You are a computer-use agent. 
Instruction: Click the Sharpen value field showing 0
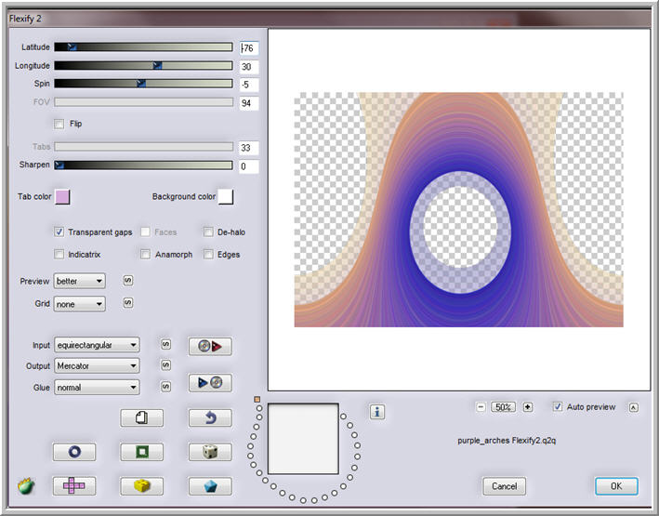click(249, 166)
